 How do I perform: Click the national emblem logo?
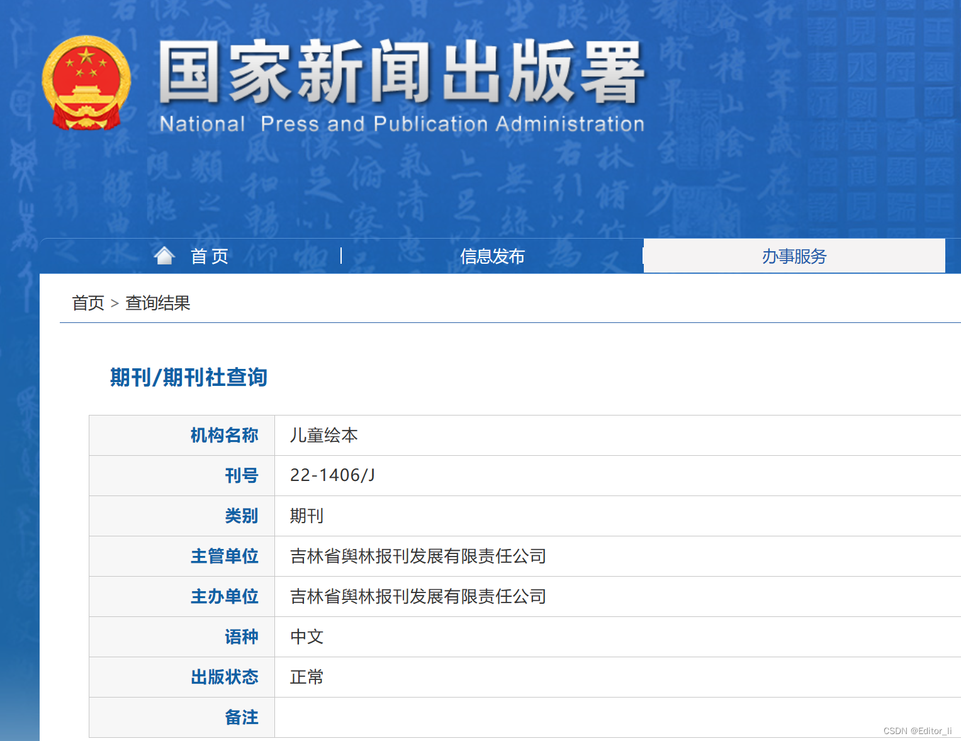[x=86, y=82]
